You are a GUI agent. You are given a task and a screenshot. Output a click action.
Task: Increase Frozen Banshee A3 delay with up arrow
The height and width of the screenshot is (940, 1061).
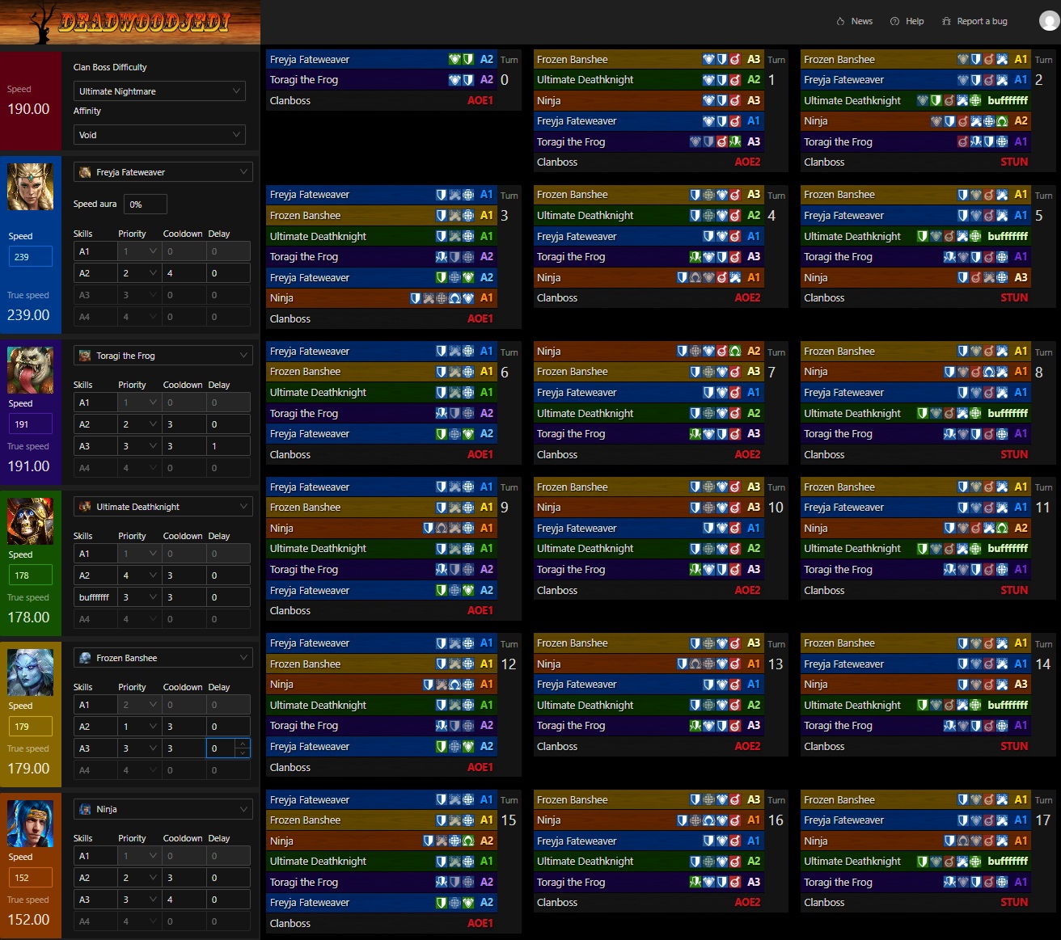pos(243,744)
